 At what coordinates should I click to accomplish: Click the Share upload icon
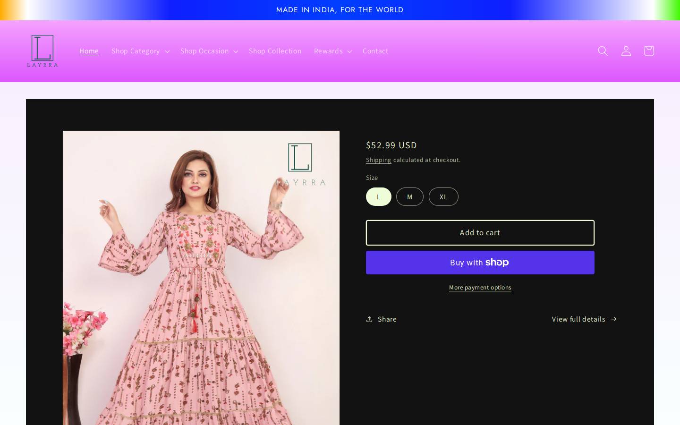[x=369, y=319]
